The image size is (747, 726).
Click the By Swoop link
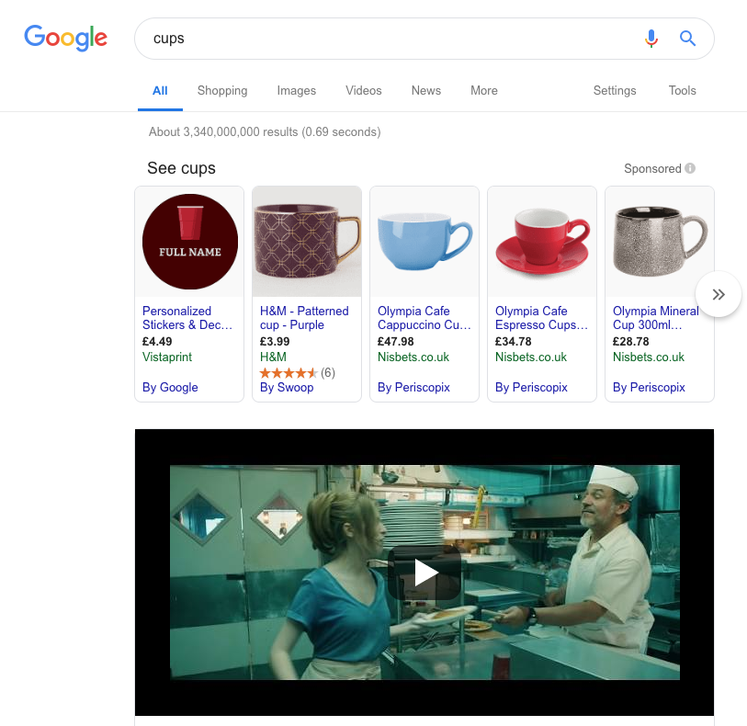tap(287, 388)
